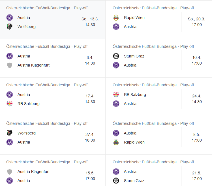The width and height of the screenshot is (212, 186).
Task: Select match time 10.4. 17:00
Action: [x=197, y=60]
